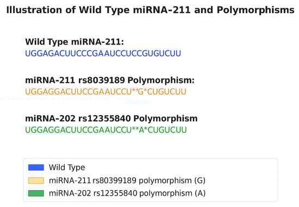Click the green rs12355840 polymorphism sequence
The image size is (299, 207).
[106, 130]
